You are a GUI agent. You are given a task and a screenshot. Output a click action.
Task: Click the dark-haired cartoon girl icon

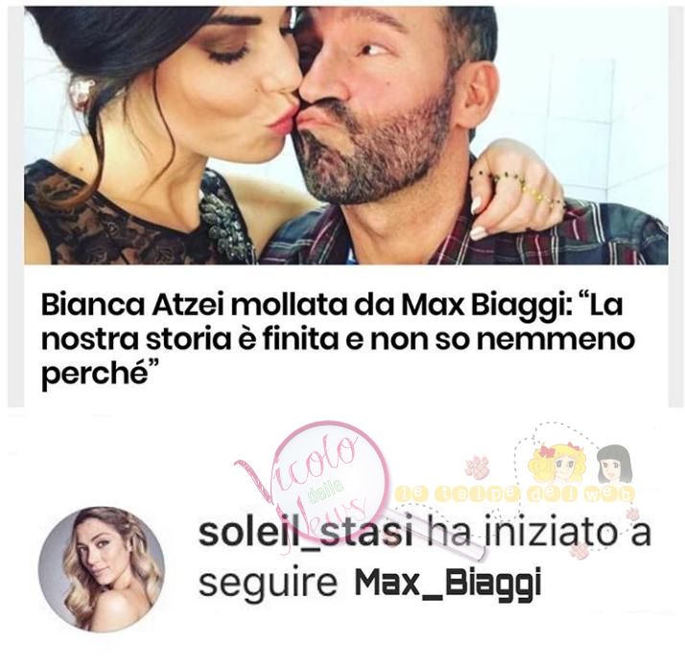615,463
